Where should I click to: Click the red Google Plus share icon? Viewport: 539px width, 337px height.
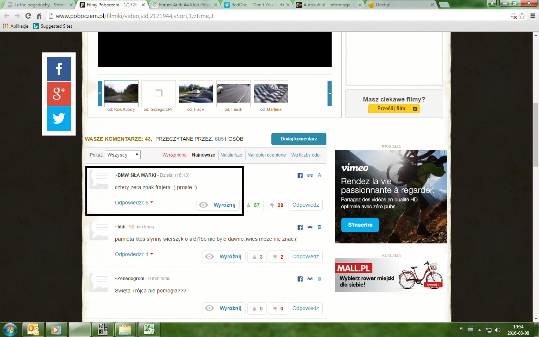[59, 94]
